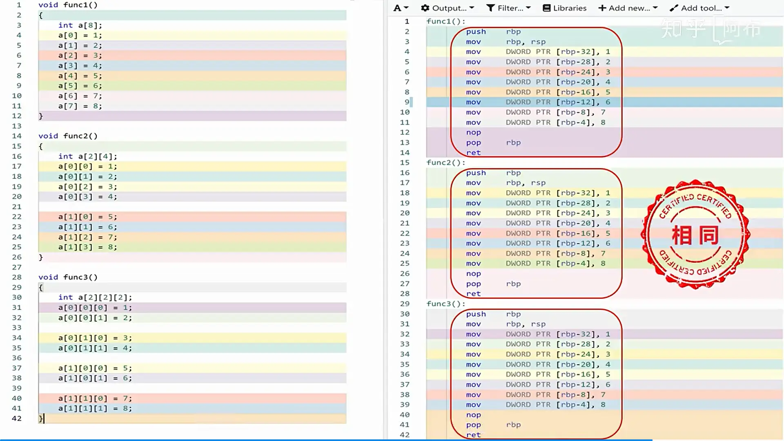
Task: Click the 'func1():' label in assembly output
Action: pos(446,21)
